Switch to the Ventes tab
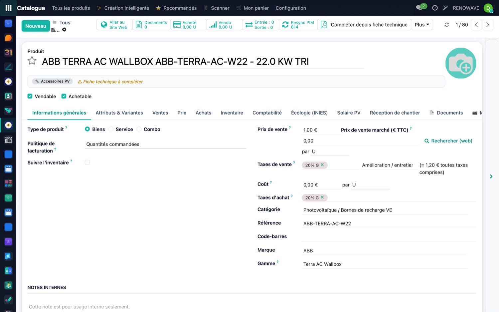 [160, 113]
